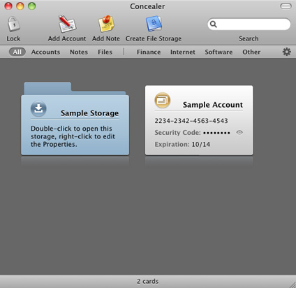
Task: Switch to the Accounts filter
Action: coord(45,52)
